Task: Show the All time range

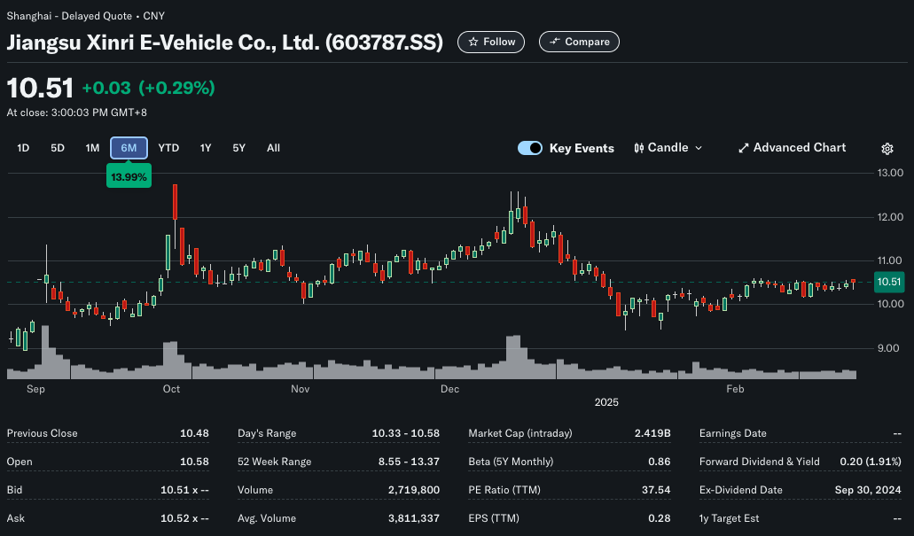Action: (273, 148)
